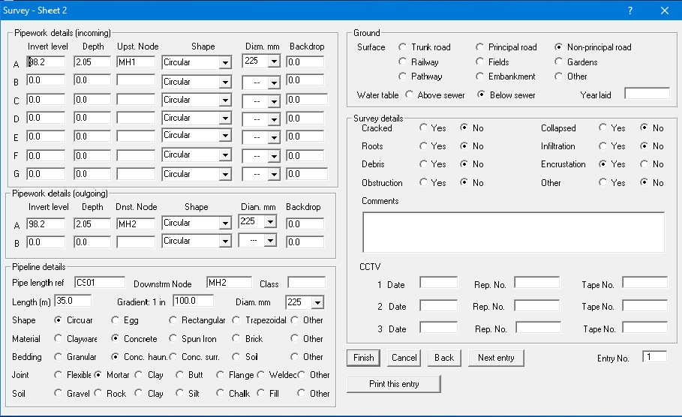
Task: Mark Cracked as Yes
Action: click(x=433, y=127)
